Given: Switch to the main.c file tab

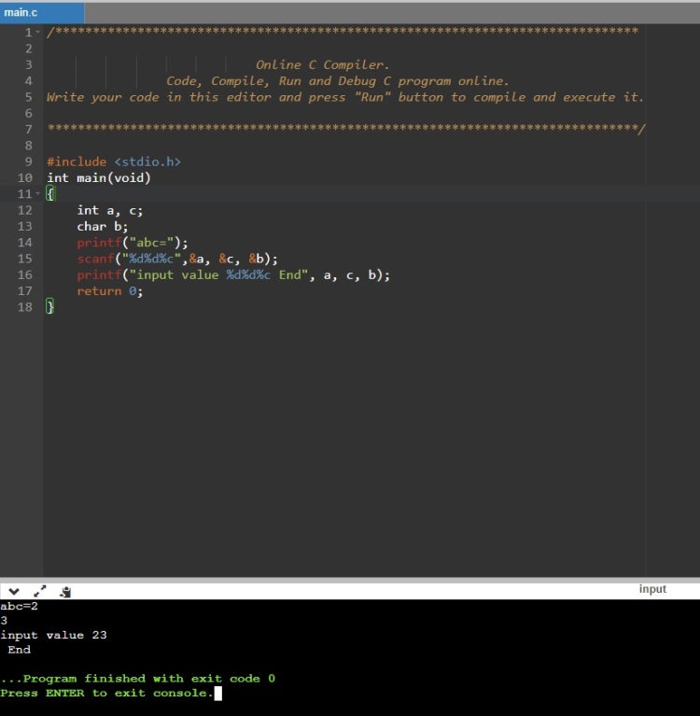Looking at the screenshot, I should 21,12.
